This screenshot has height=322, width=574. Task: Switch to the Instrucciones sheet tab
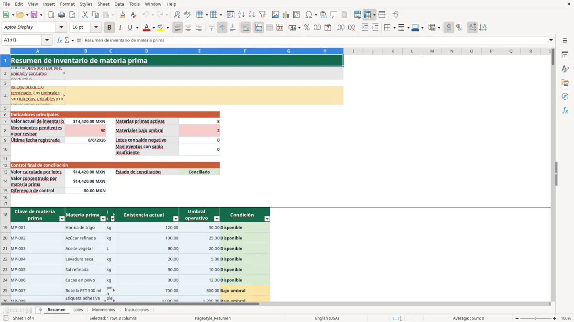point(137,310)
